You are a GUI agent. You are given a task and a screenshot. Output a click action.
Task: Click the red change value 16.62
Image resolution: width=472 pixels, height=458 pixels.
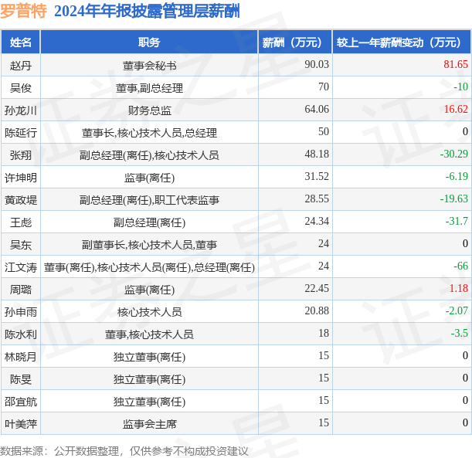pyautogui.click(x=456, y=109)
